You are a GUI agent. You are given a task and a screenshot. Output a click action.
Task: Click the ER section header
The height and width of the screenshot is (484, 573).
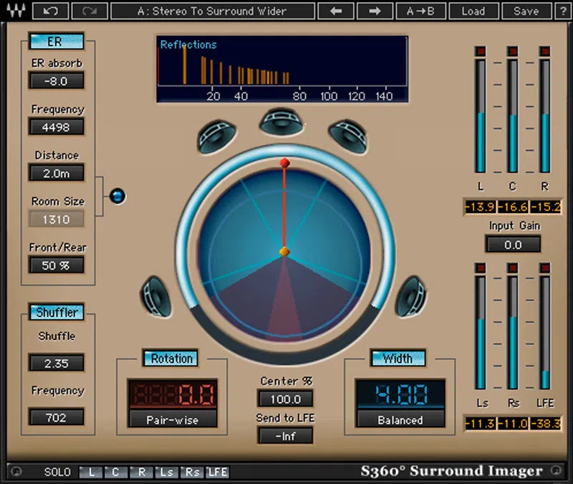[57, 41]
